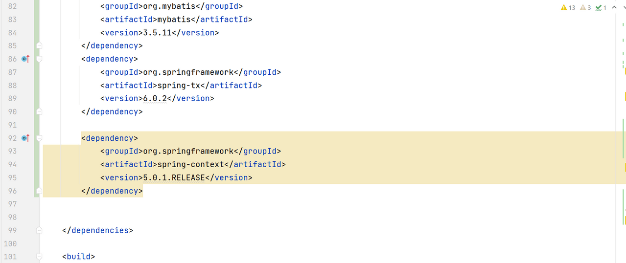This screenshot has height=263, width=626.
Task: Click fold end marker on line 85
Action: tap(40, 45)
